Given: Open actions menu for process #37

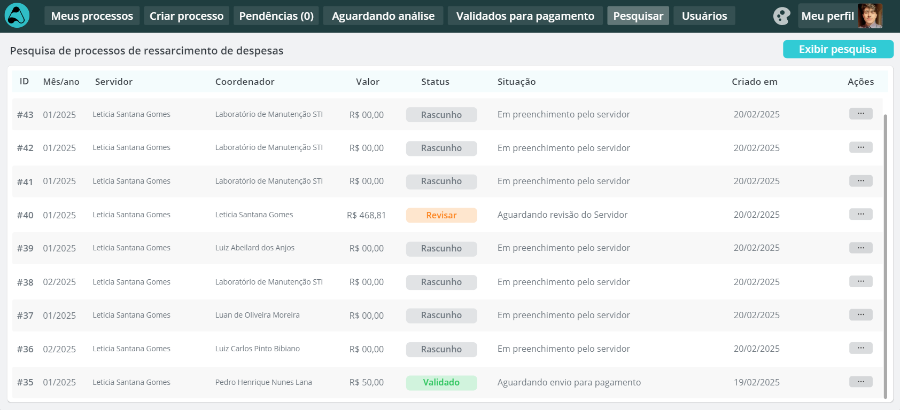Looking at the screenshot, I should [860, 315].
